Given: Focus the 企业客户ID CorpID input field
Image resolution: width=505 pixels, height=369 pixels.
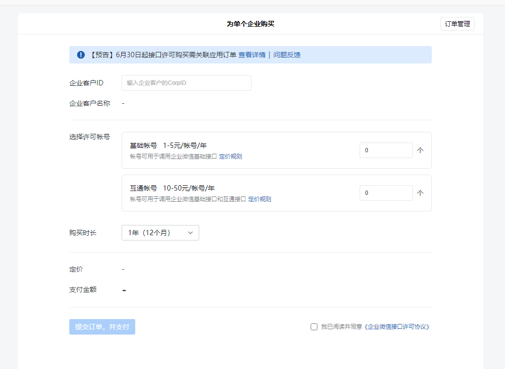Looking at the screenshot, I should 186,83.
